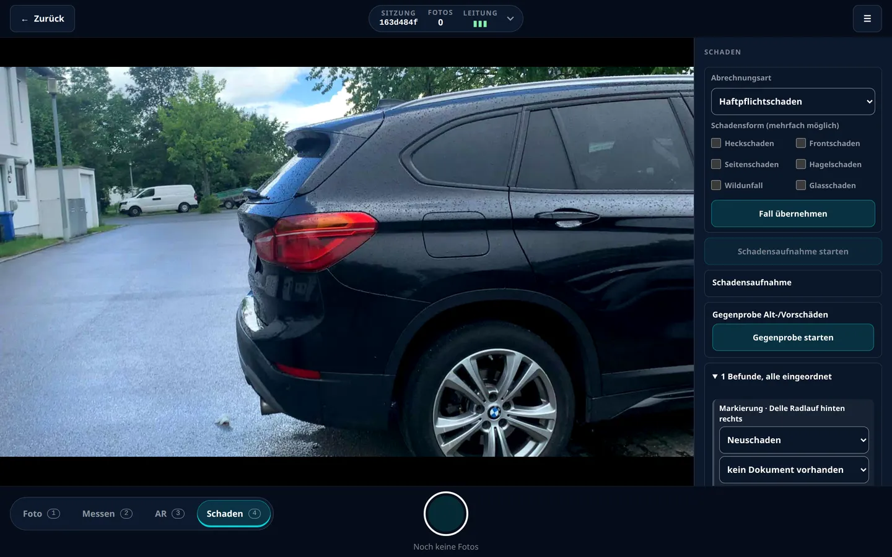The width and height of the screenshot is (892, 557).
Task: Select the Schadensaufnahme section header
Action: coord(793,283)
